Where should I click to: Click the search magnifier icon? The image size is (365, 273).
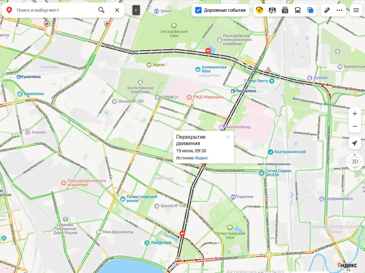[101, 10]
